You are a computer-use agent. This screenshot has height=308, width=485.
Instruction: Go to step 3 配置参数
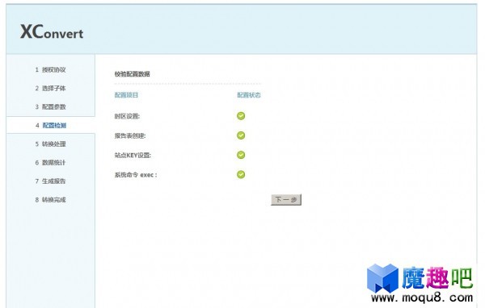50,106
